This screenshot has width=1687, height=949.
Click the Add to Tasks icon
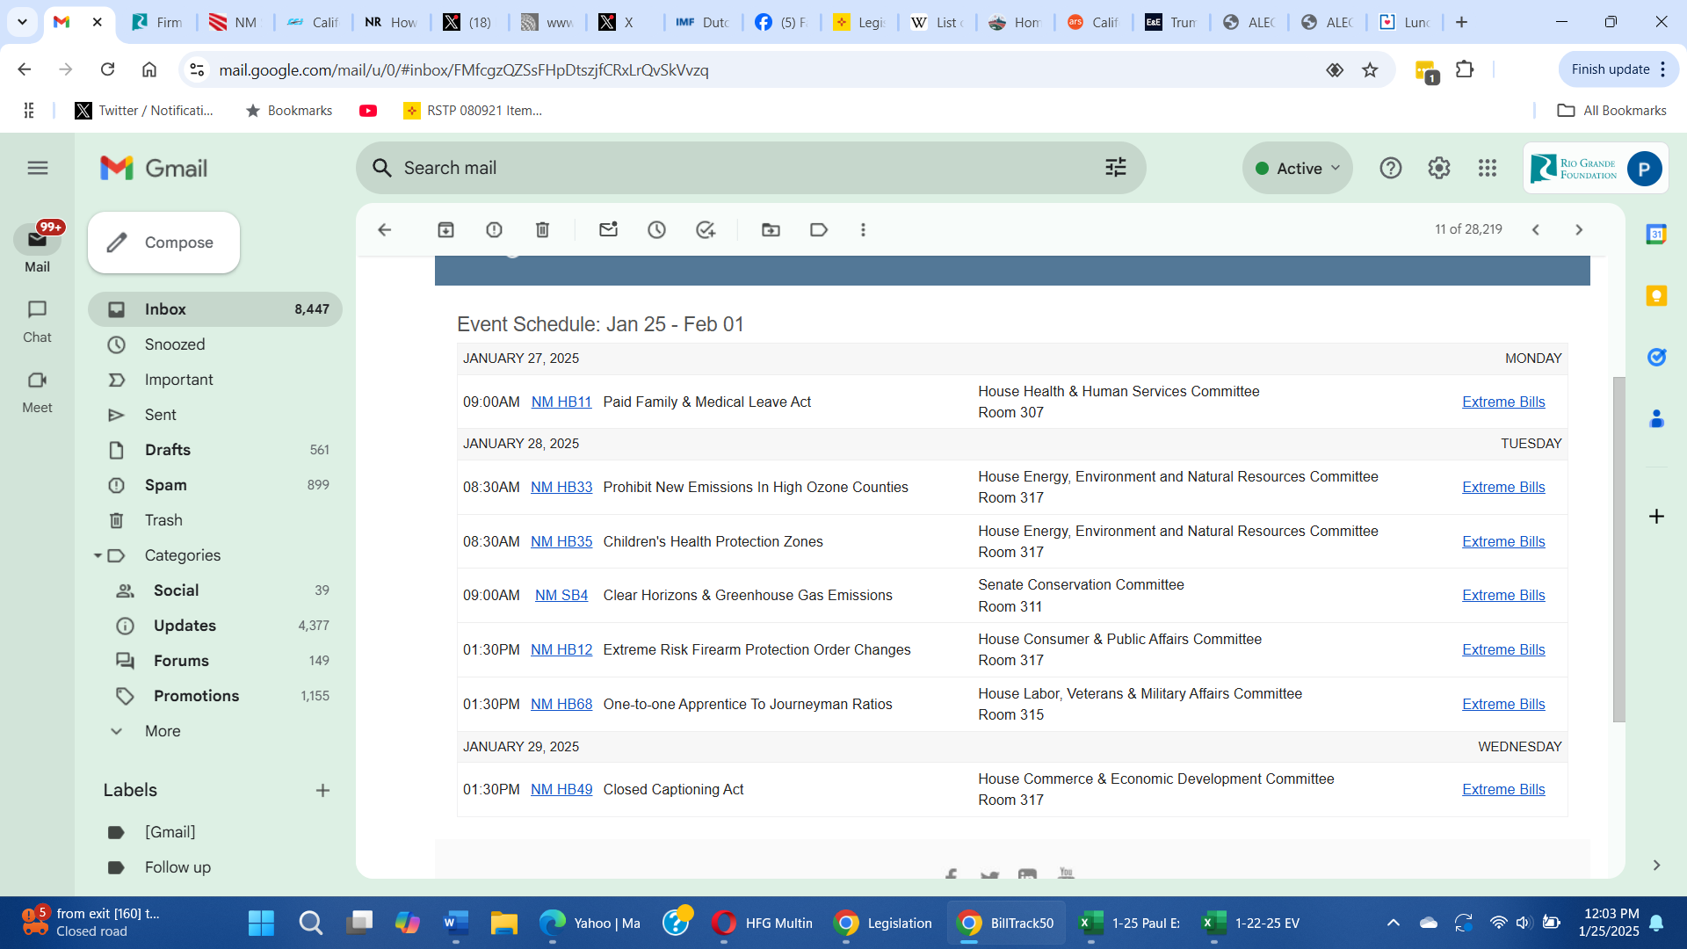tap(705, 229)
